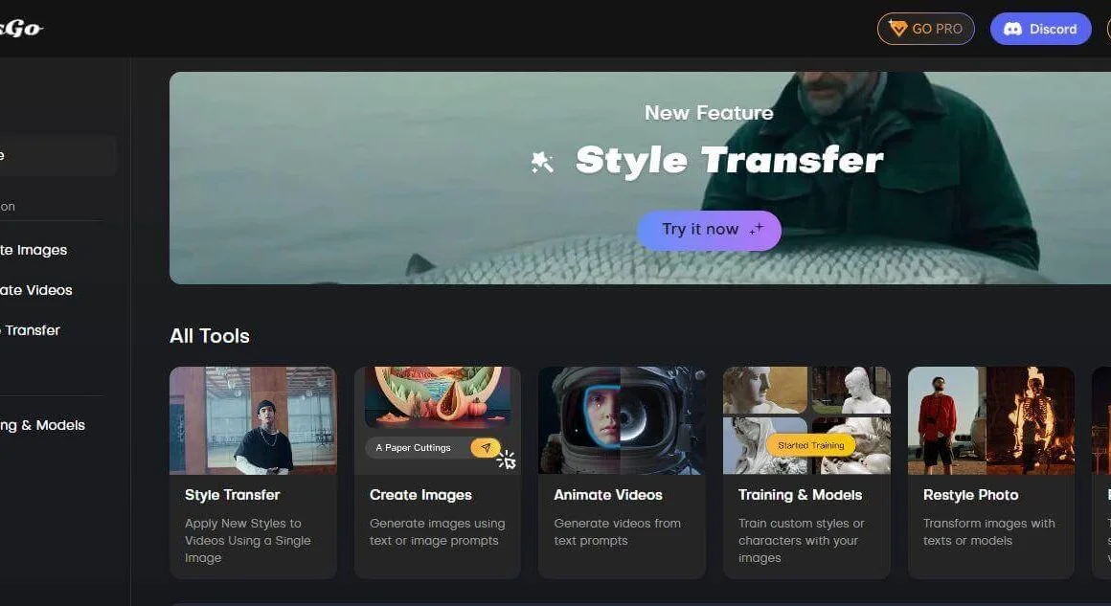Viewport: 1111px width, 606px height.
Task: Click the text Transform images with texts or models
Action: [x=989, y=531]
